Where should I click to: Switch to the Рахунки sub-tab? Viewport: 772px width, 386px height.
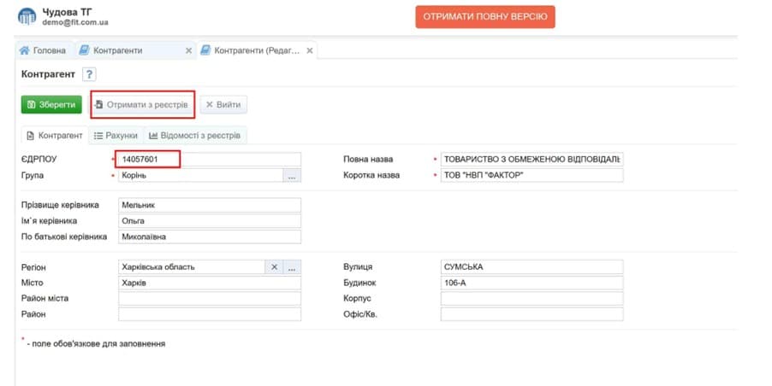116,136
